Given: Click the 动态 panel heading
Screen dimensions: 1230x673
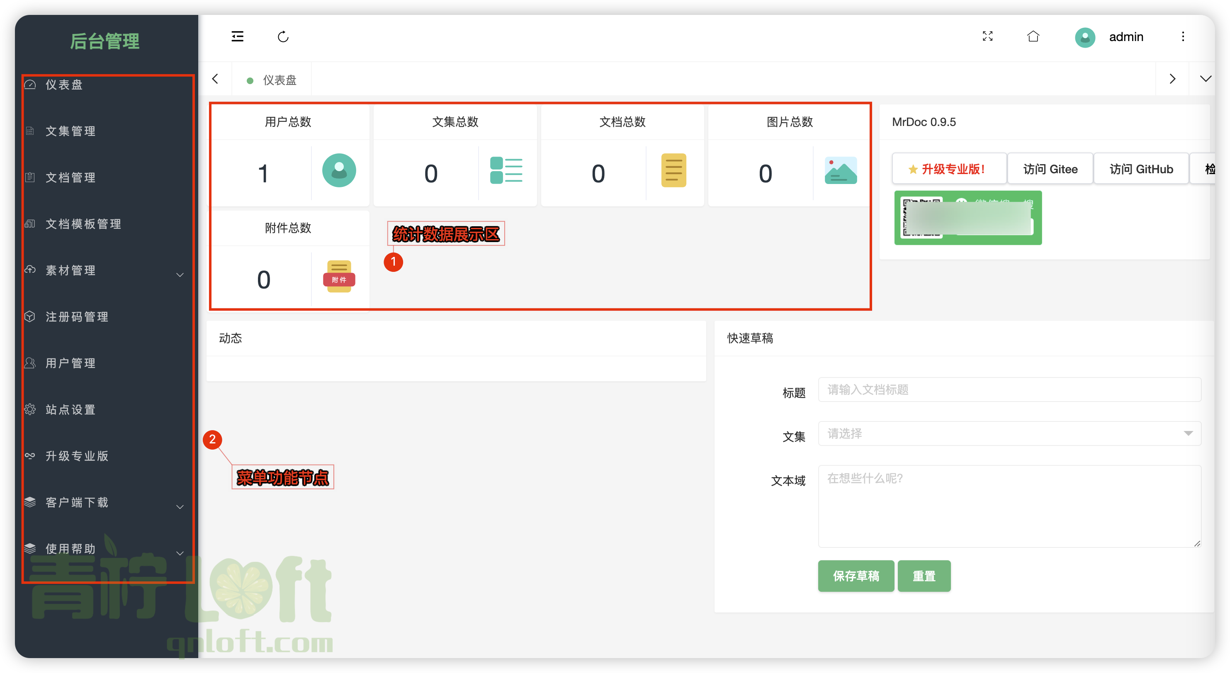Looking at the screenshot, I should click(x=230, y=338).
